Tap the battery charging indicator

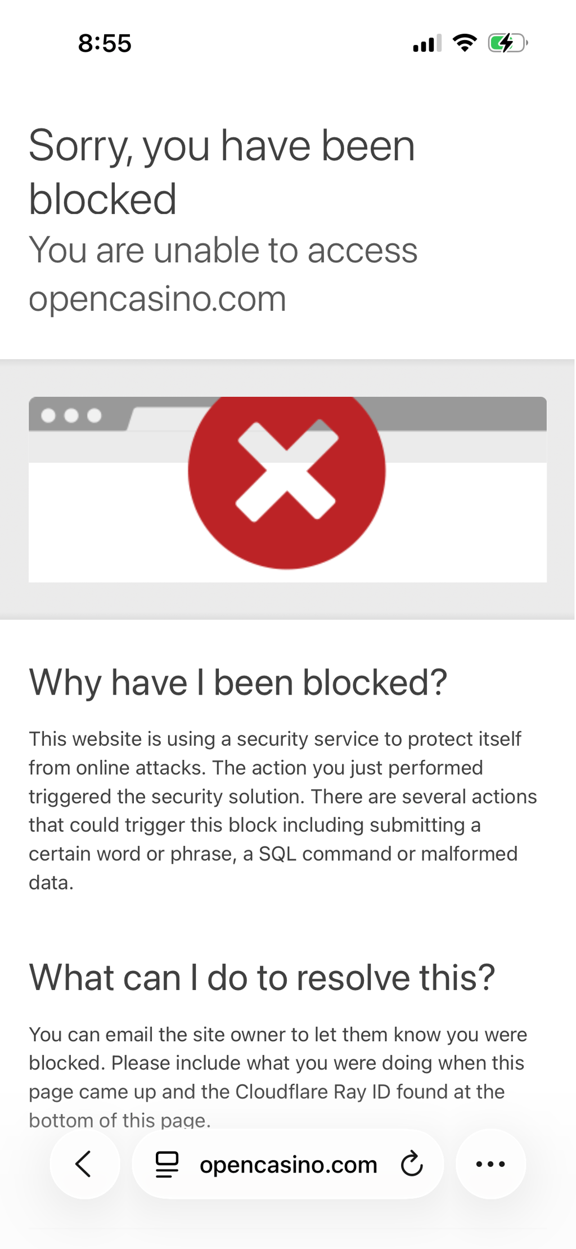pos(508,43)
